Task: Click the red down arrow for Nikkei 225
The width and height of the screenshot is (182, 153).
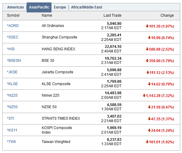Action: tap(144, 96)
